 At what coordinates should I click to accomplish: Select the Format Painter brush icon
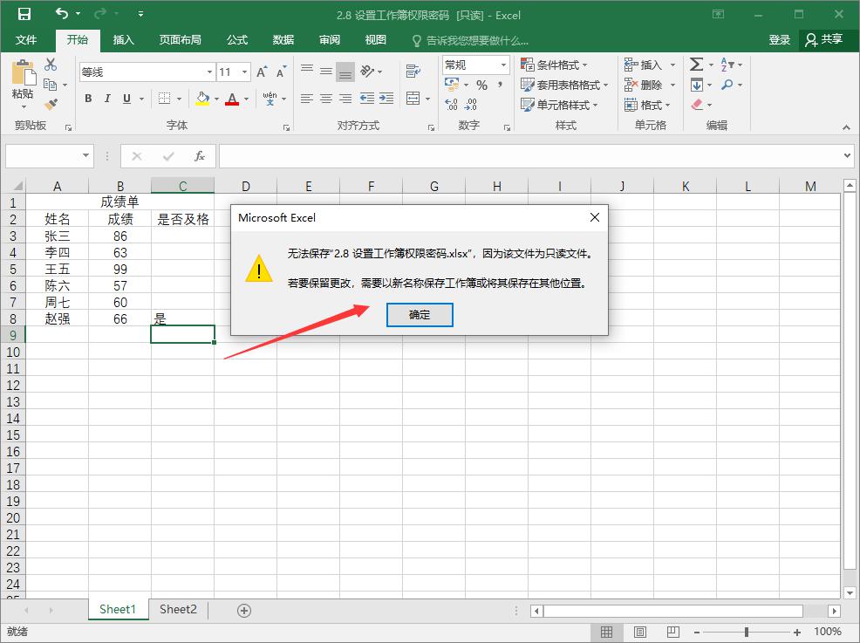51,104
